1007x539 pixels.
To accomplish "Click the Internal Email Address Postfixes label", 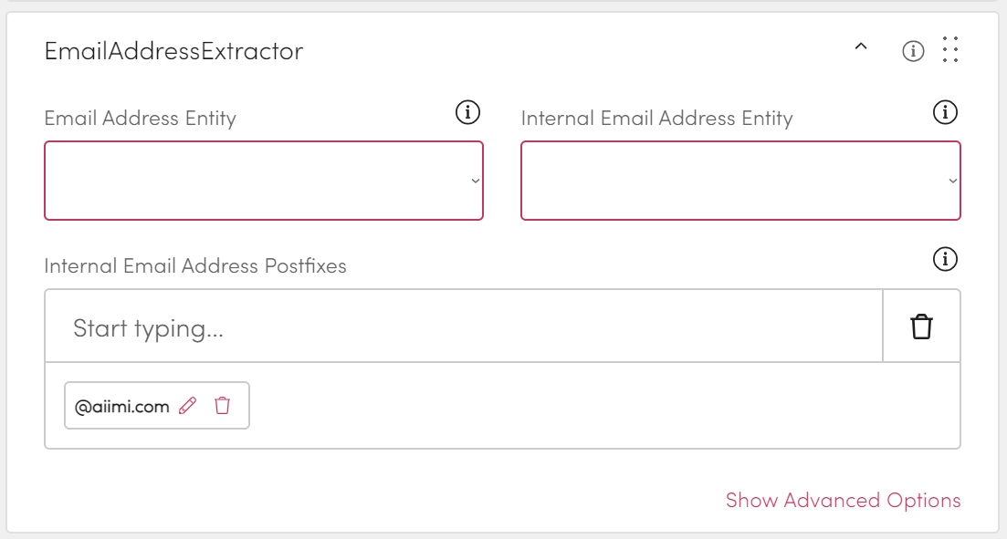I will tap(195, 266).
